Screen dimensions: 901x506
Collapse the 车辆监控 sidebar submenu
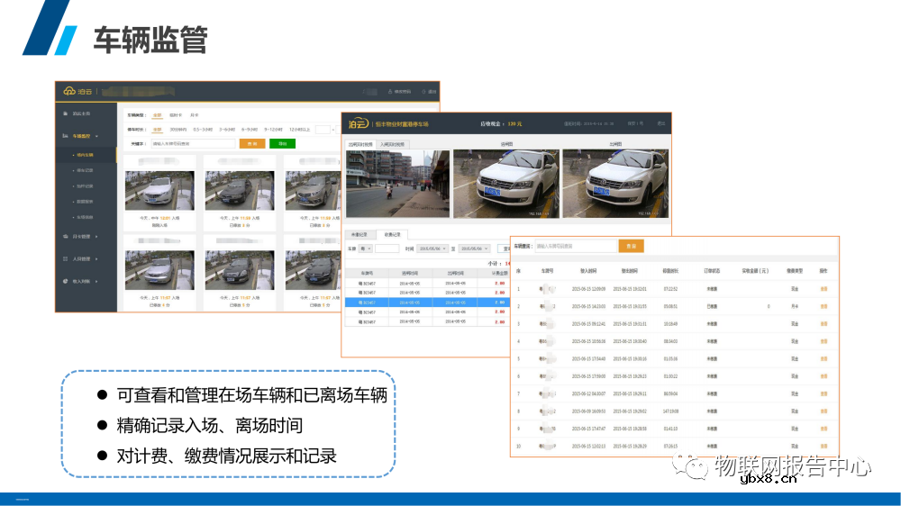pyautogui.click(x=97, y=135)
